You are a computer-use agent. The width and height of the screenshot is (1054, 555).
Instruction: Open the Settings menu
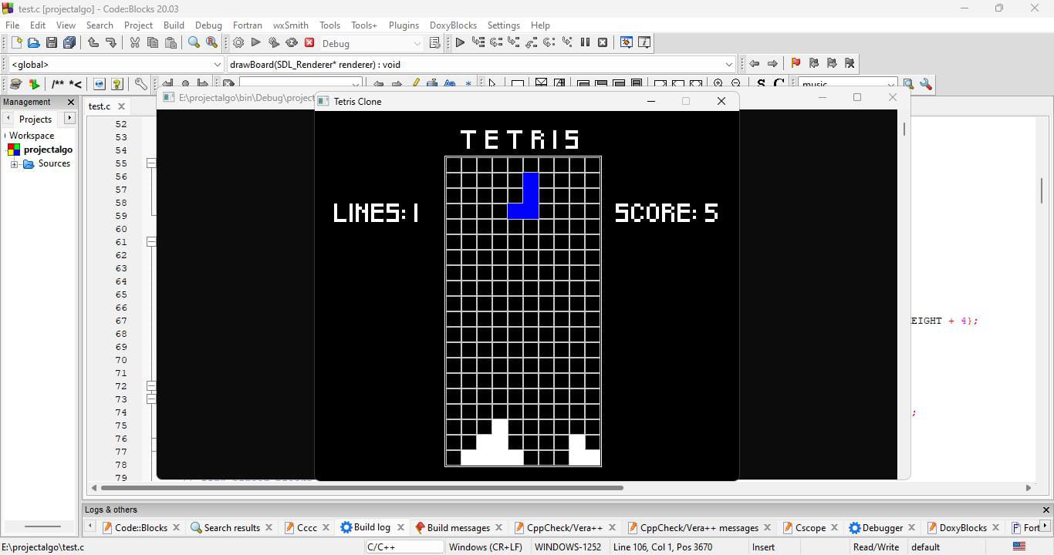tap(504, 25)
